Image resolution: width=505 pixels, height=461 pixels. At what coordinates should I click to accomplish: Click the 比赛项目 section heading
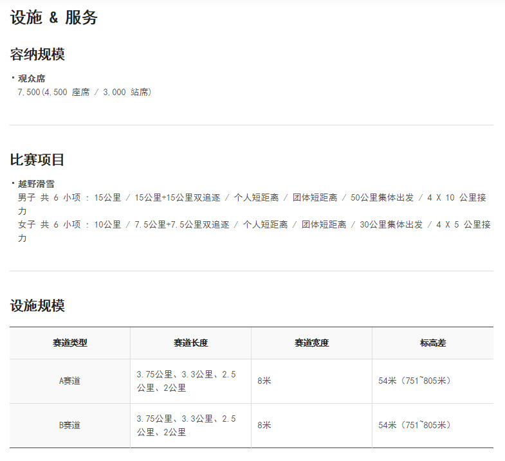pos(37,159)
